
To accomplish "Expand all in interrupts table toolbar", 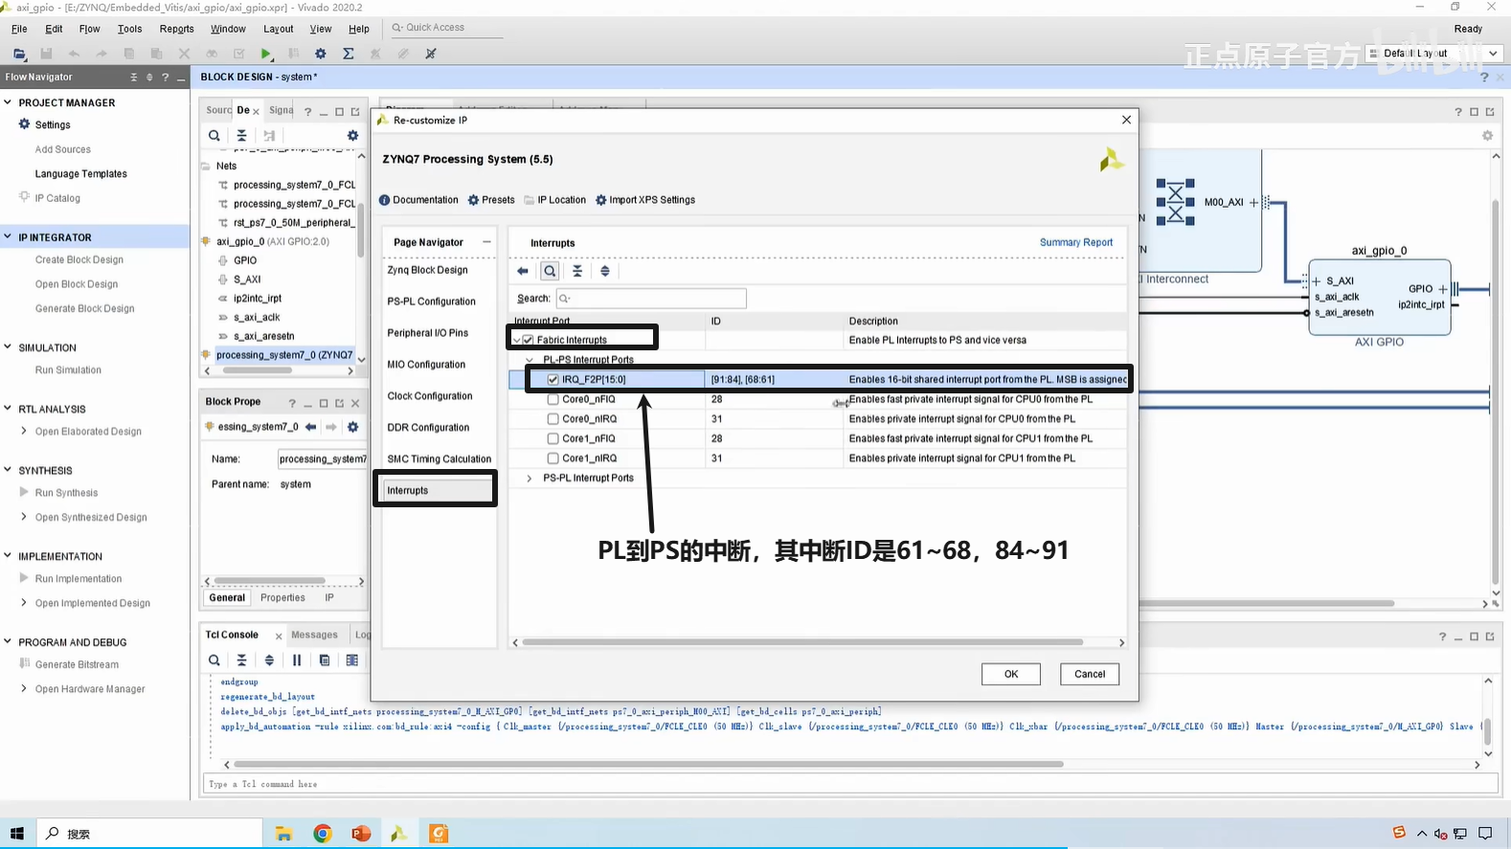I will 605,271.
